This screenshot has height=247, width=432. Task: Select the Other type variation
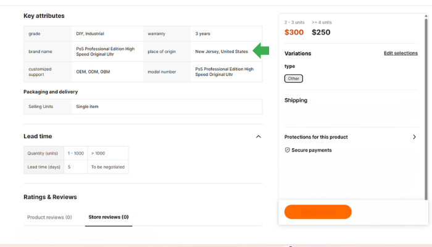click(293, 78)
